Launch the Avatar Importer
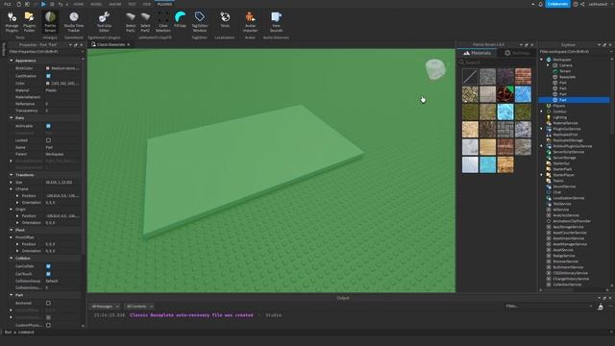The image size is (615, 346). [x=250, y=21]
